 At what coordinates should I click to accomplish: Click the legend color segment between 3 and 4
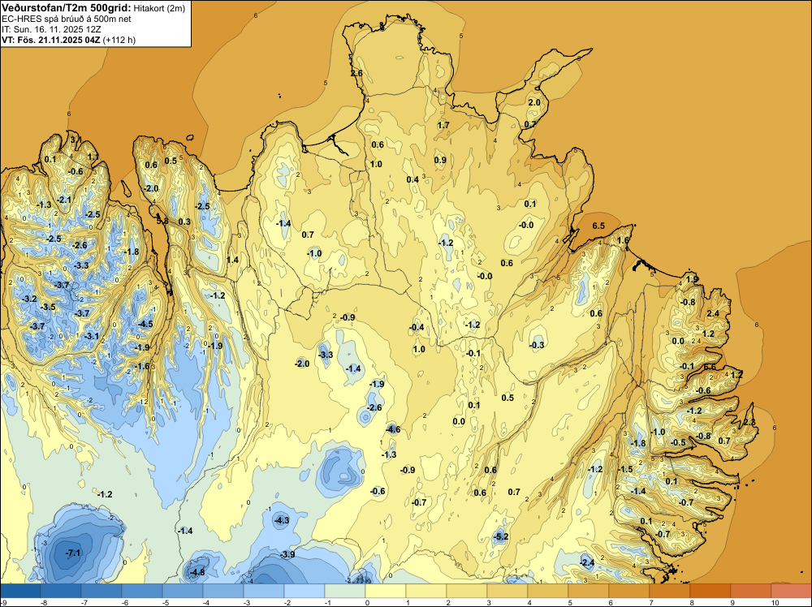(508, 591)
